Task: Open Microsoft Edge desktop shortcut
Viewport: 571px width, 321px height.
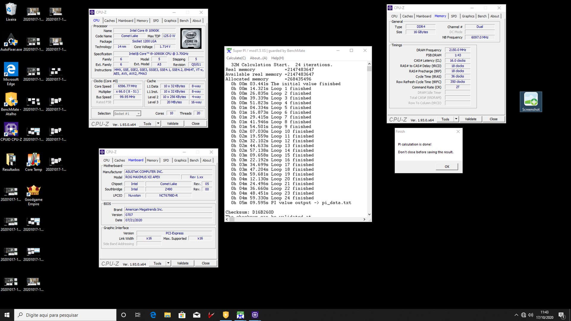Action: click(11, 74)
